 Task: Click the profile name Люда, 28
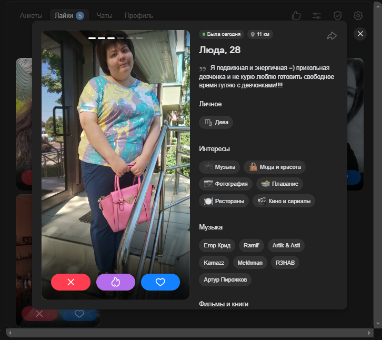[220, 50]
